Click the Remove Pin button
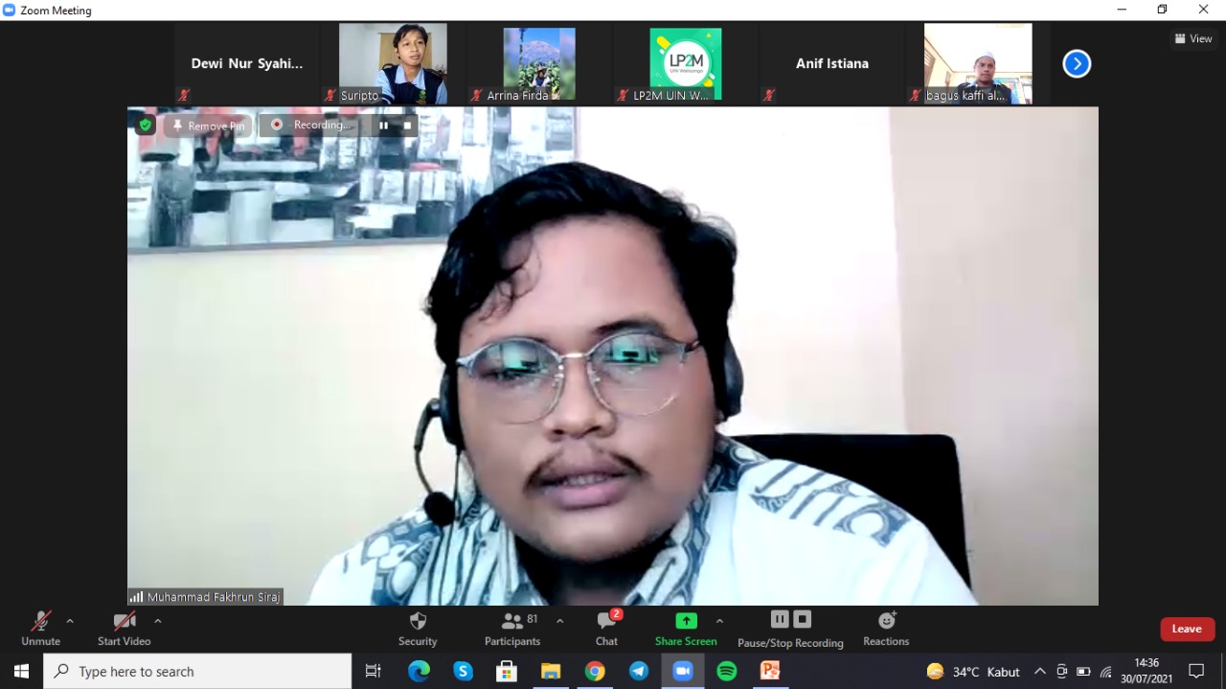 click(208, 126)
